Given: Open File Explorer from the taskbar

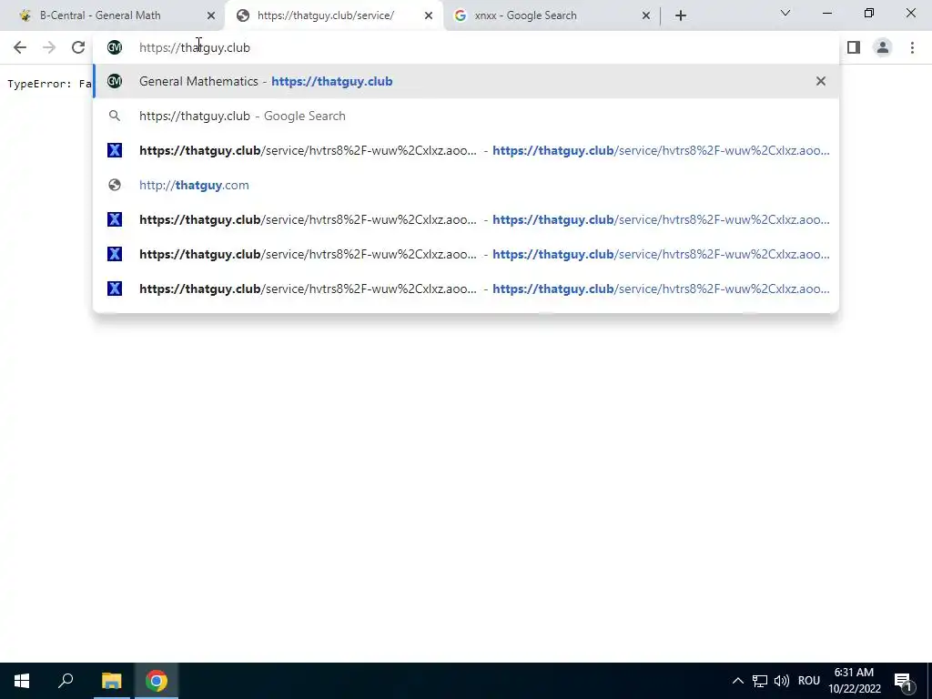Looking at the screenshot, I should (111, 681).
